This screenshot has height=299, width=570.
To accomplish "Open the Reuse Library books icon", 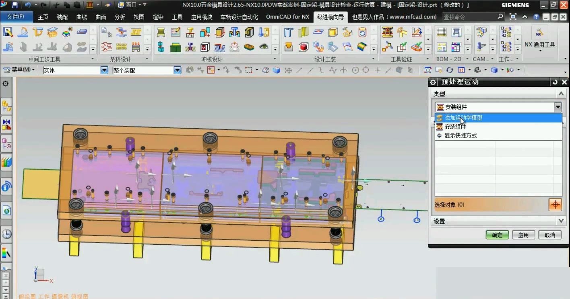I will [6, 162].
